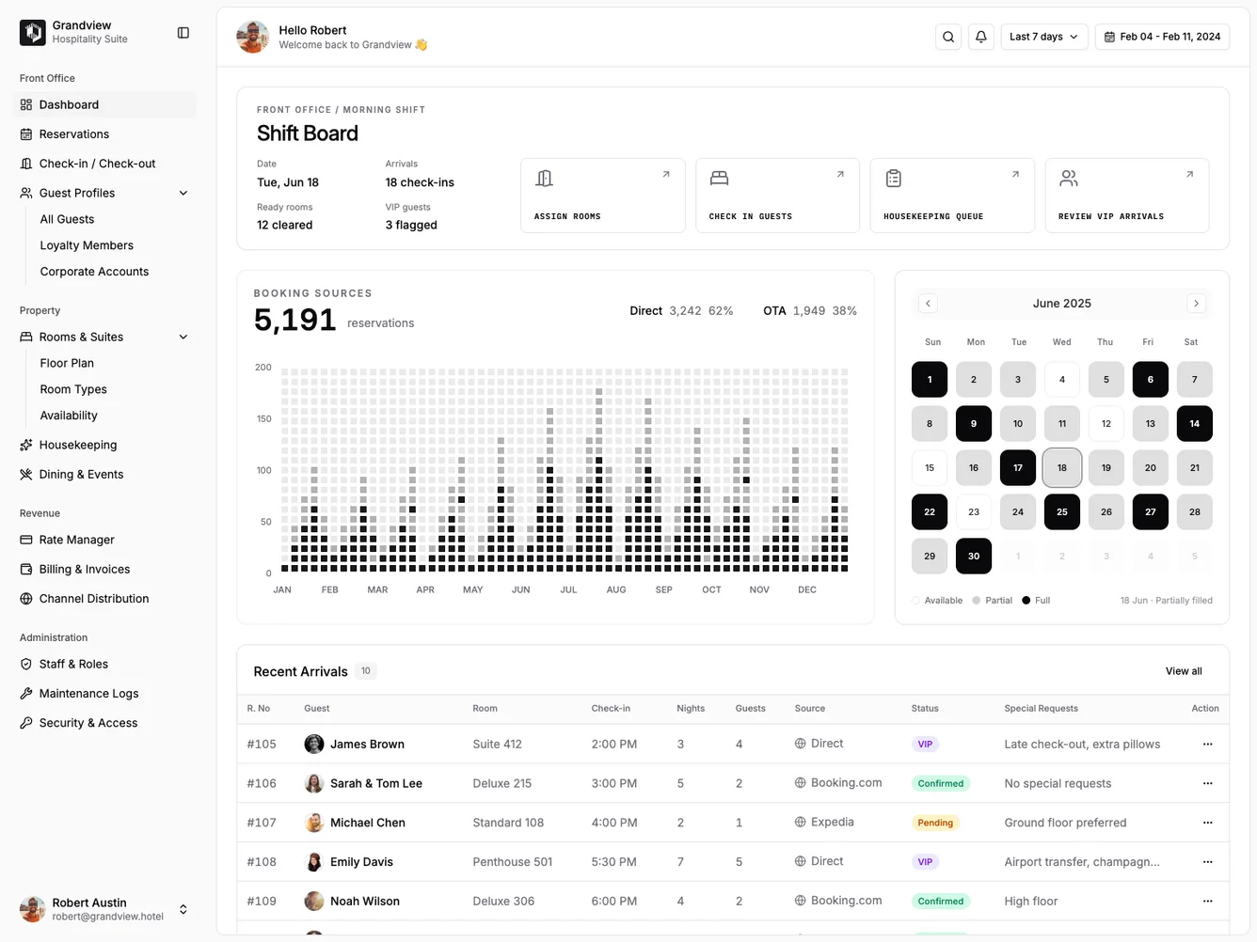Screen dimensions: 1257x942
Task: Collapse the Rooms & Suites section
Action: [183, 337]
